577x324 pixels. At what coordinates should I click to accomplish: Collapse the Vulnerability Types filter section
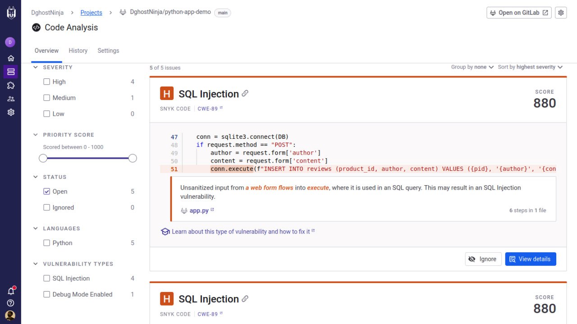tap(36, 264)
